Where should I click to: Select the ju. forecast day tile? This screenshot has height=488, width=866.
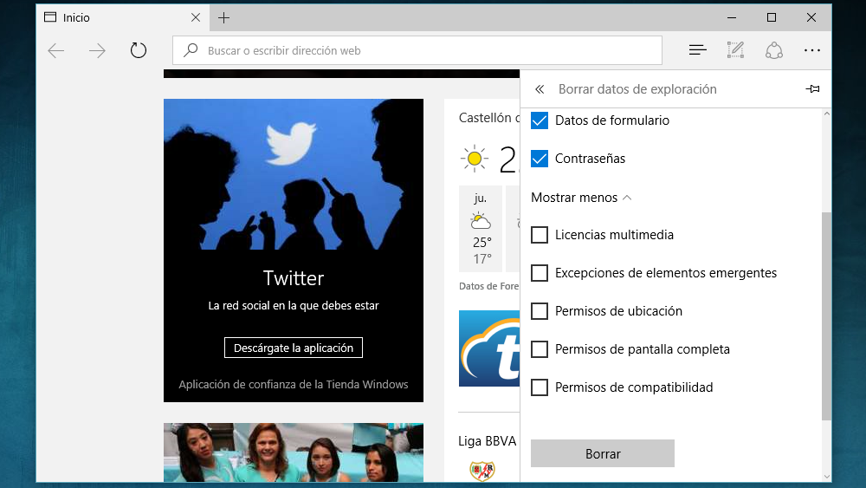[481, 229]
